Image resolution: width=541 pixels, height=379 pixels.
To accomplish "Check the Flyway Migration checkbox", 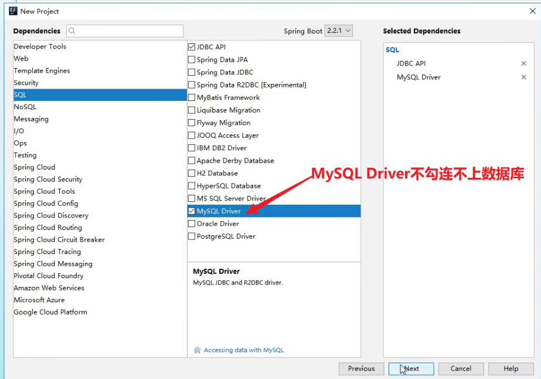I will coord(192,123).
